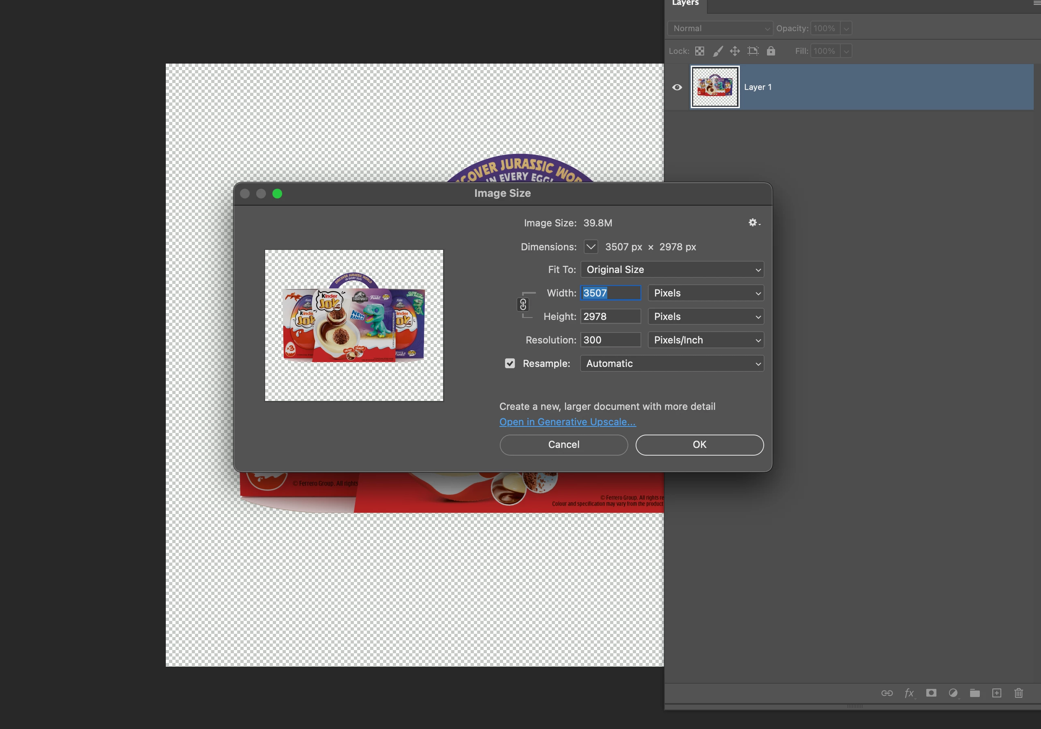Click the lock image pixels brush icon
Viewport: 1041px width, 729px height.
point(717,51)
